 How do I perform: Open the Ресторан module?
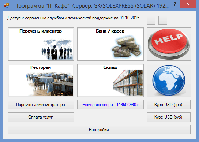(41, 80)
